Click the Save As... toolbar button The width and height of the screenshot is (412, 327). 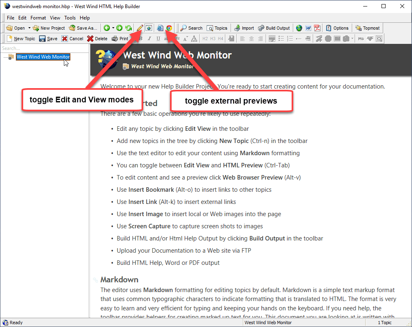click(83, 28)
